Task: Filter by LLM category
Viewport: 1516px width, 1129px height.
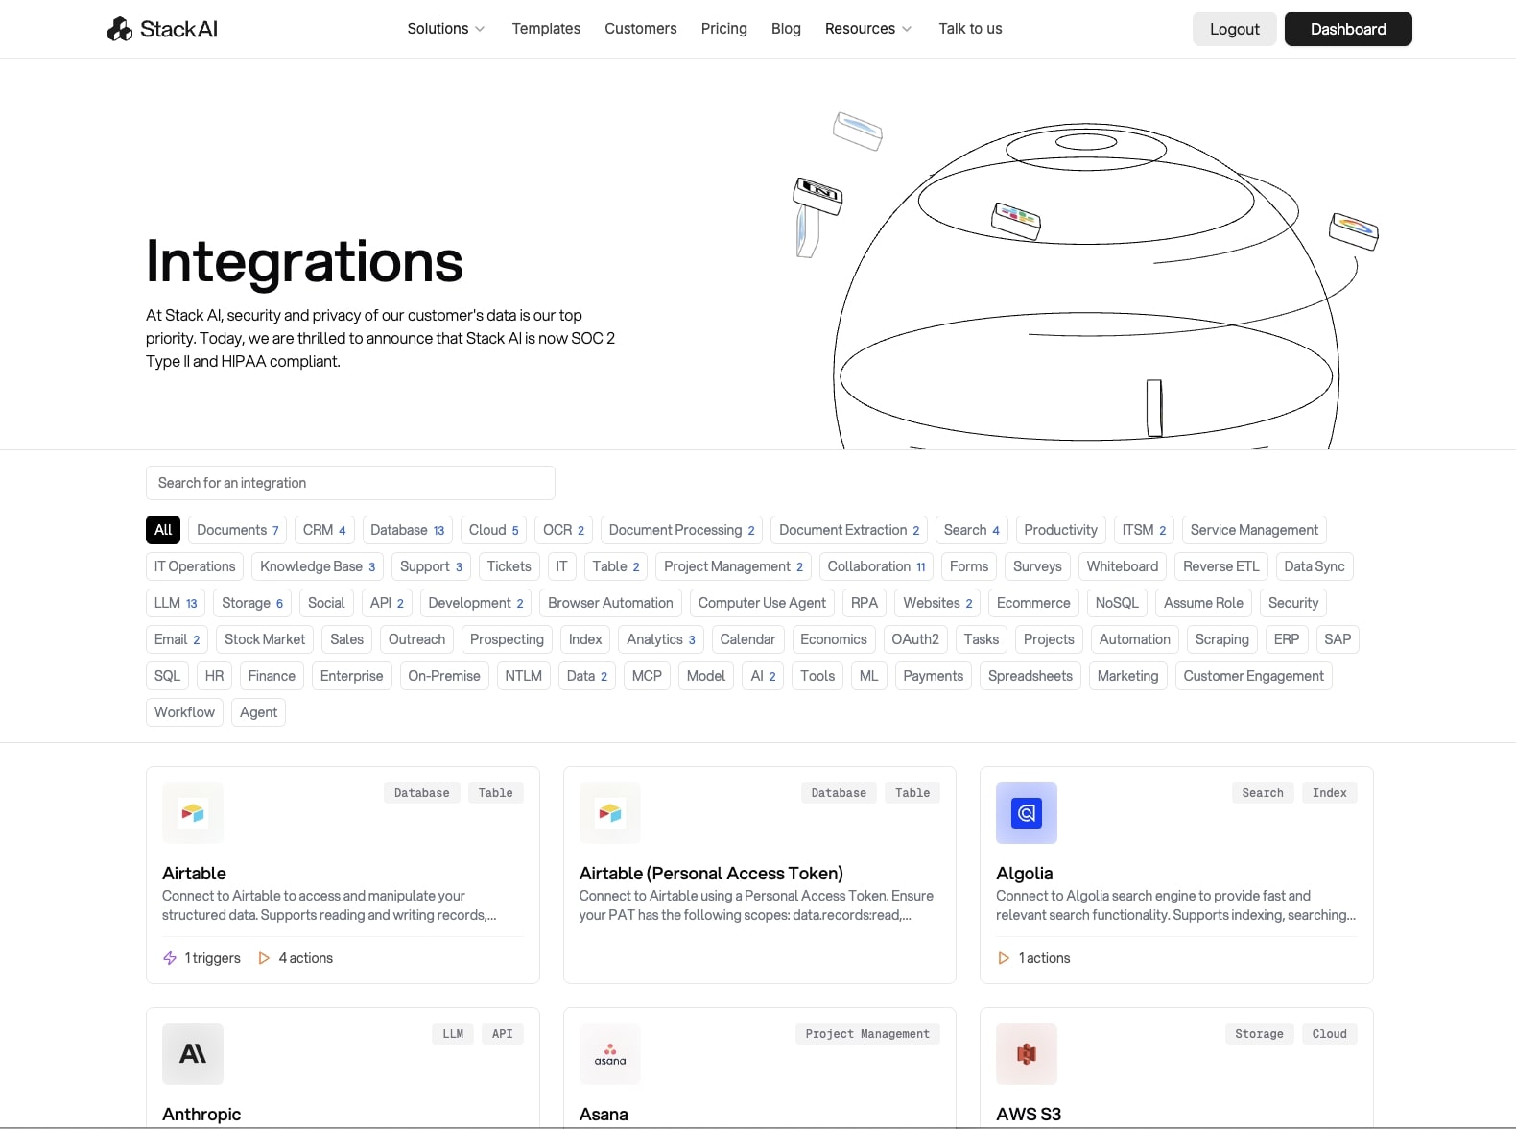Action: 176,603
